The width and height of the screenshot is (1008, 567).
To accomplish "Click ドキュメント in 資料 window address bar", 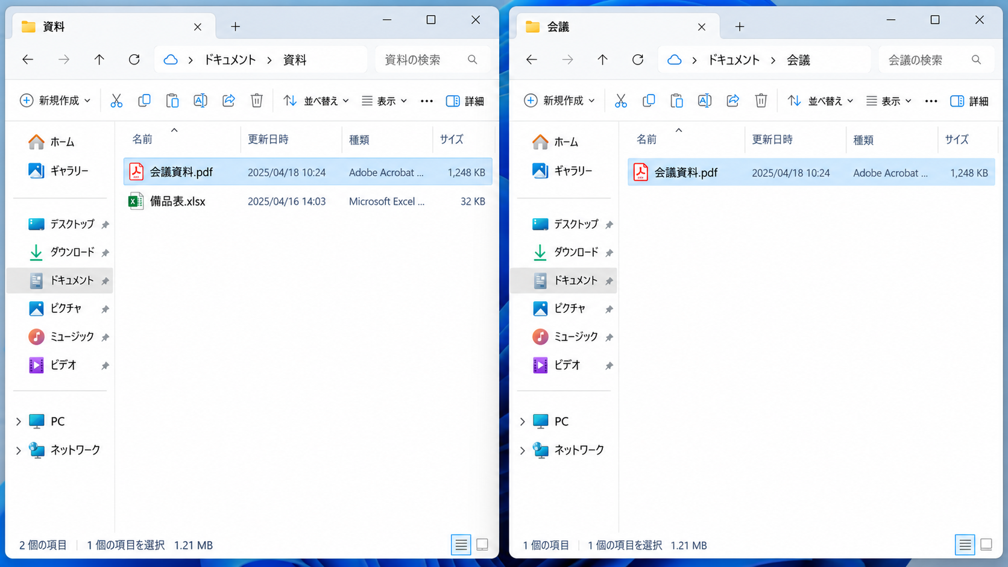I will click(x=230, y=60).
